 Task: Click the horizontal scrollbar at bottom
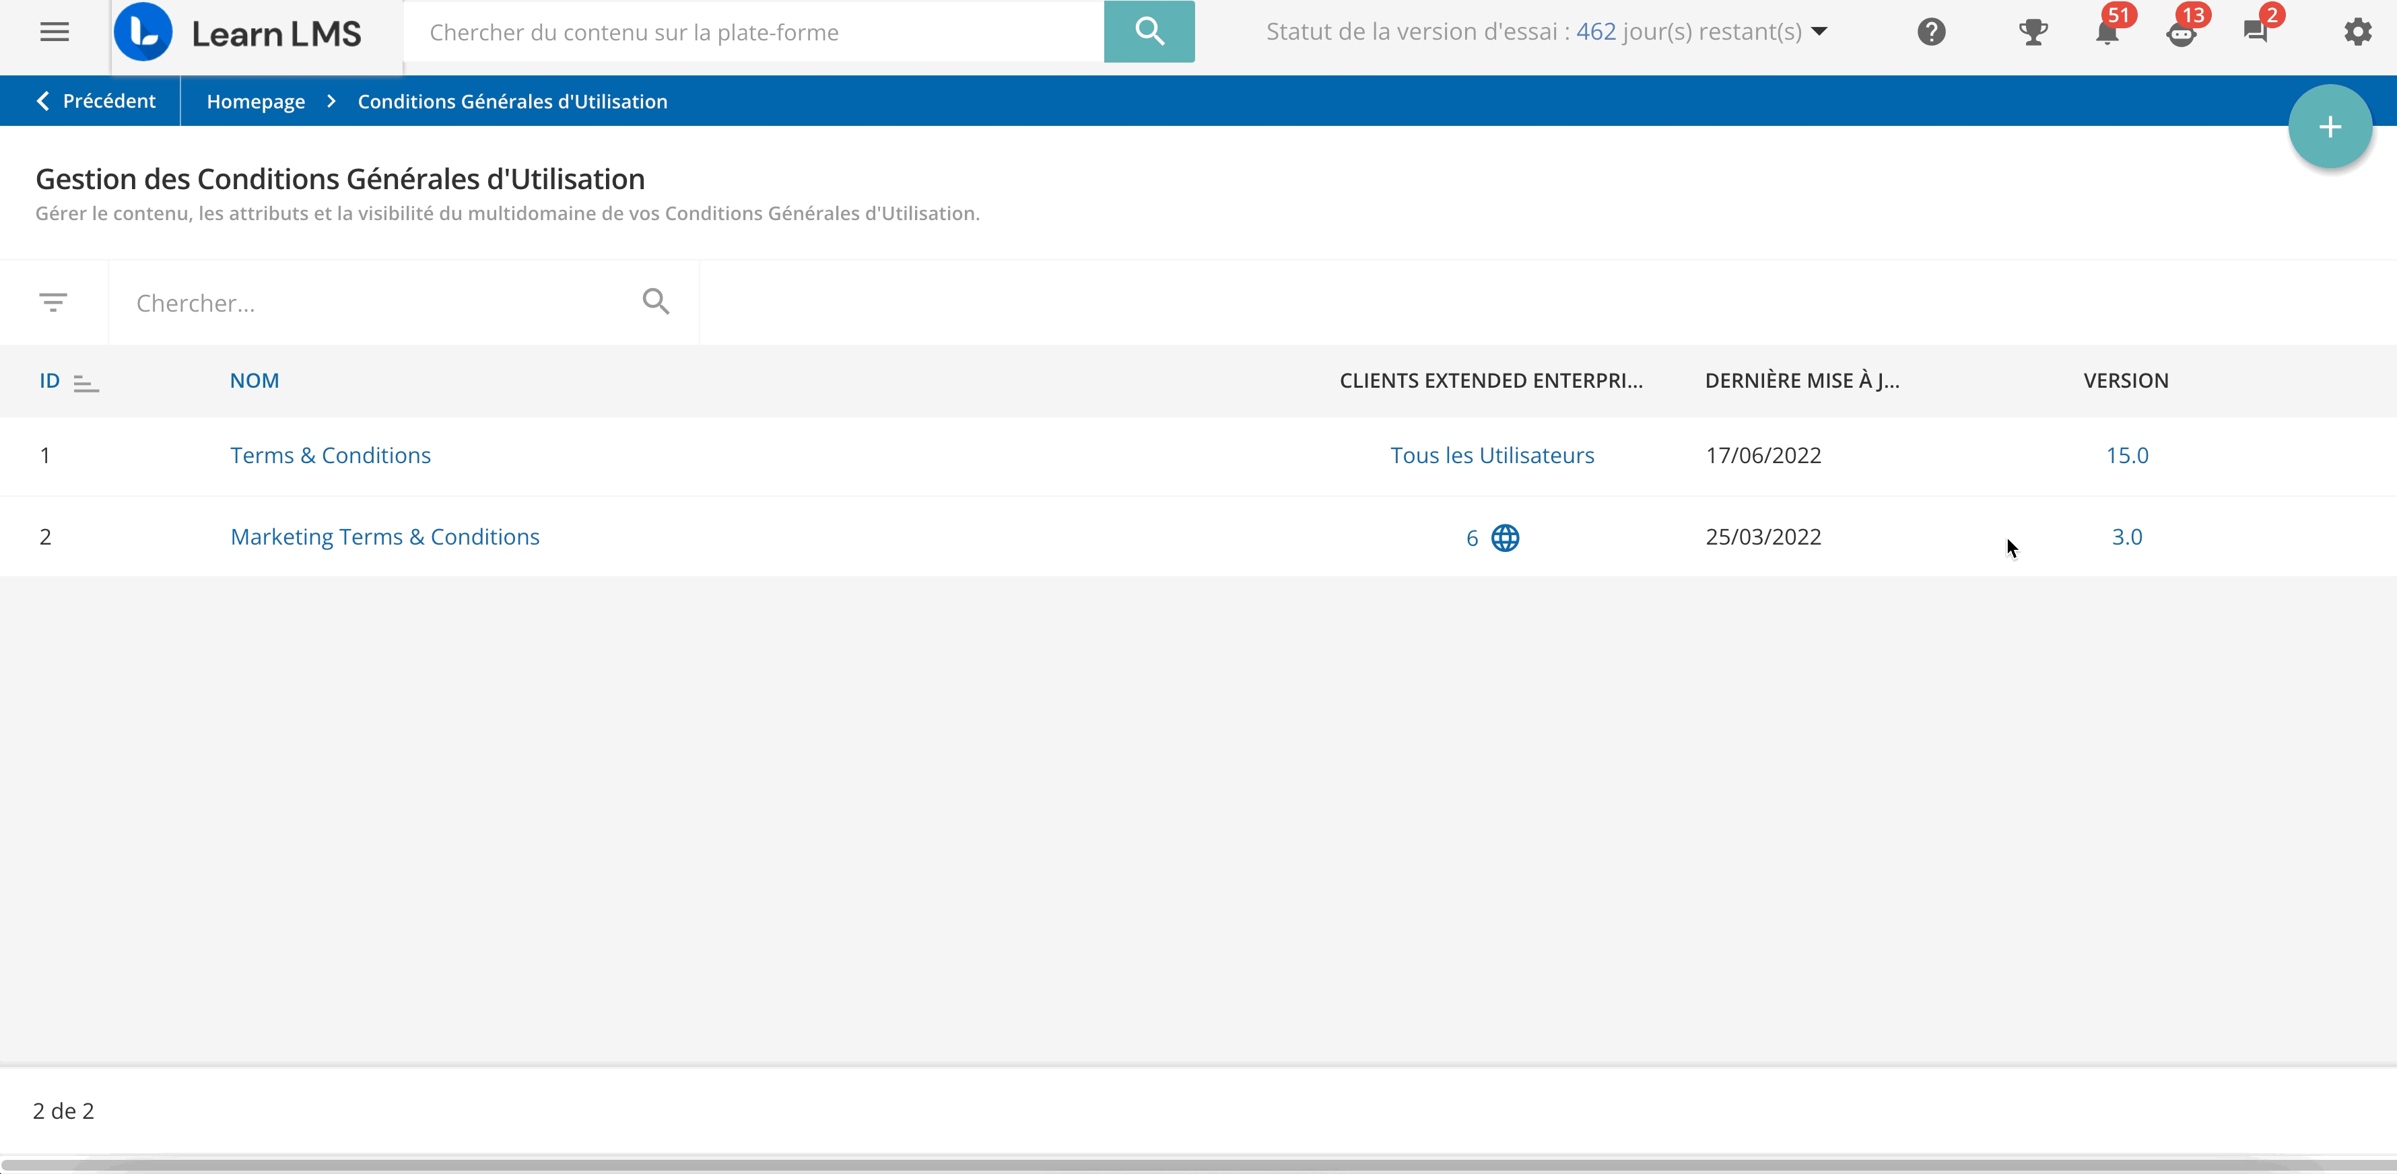tap(1198, 1165)
